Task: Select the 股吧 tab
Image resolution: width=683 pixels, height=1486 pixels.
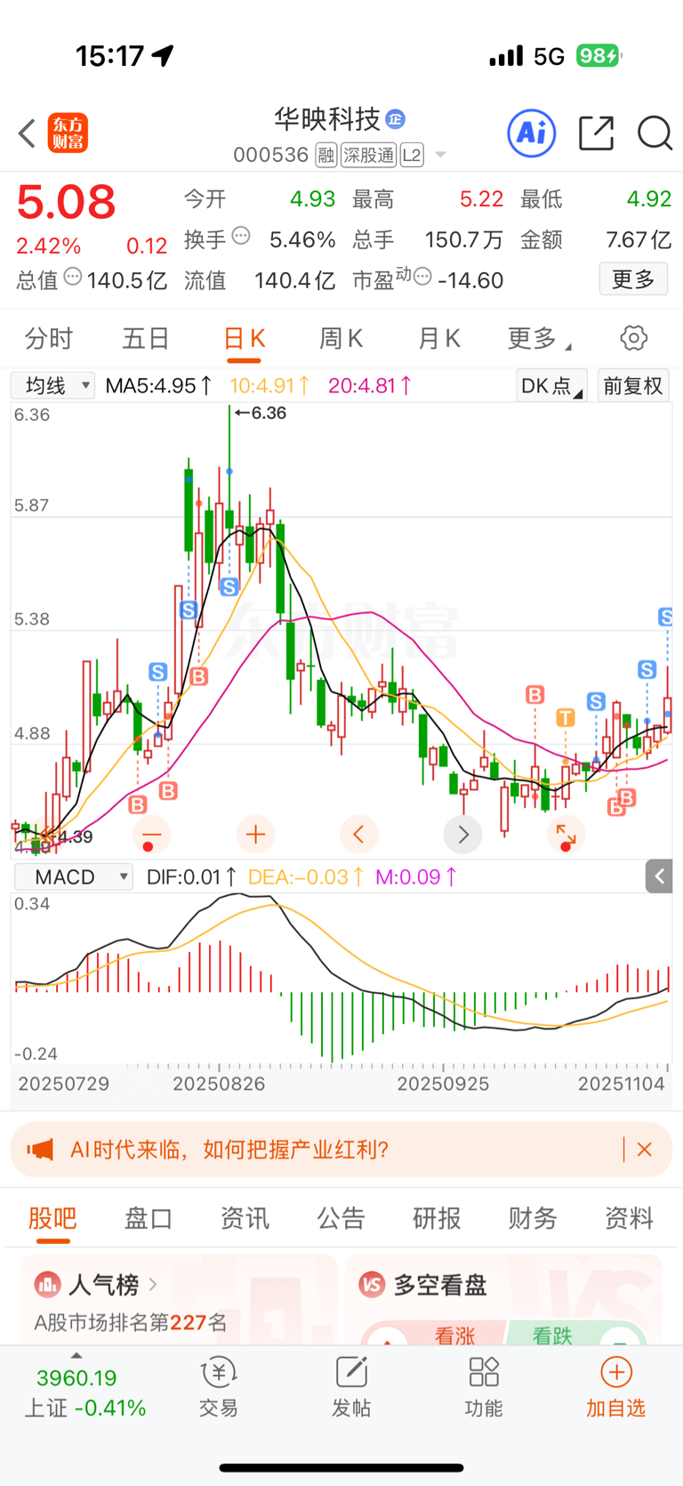Action: pos(52,1218)
